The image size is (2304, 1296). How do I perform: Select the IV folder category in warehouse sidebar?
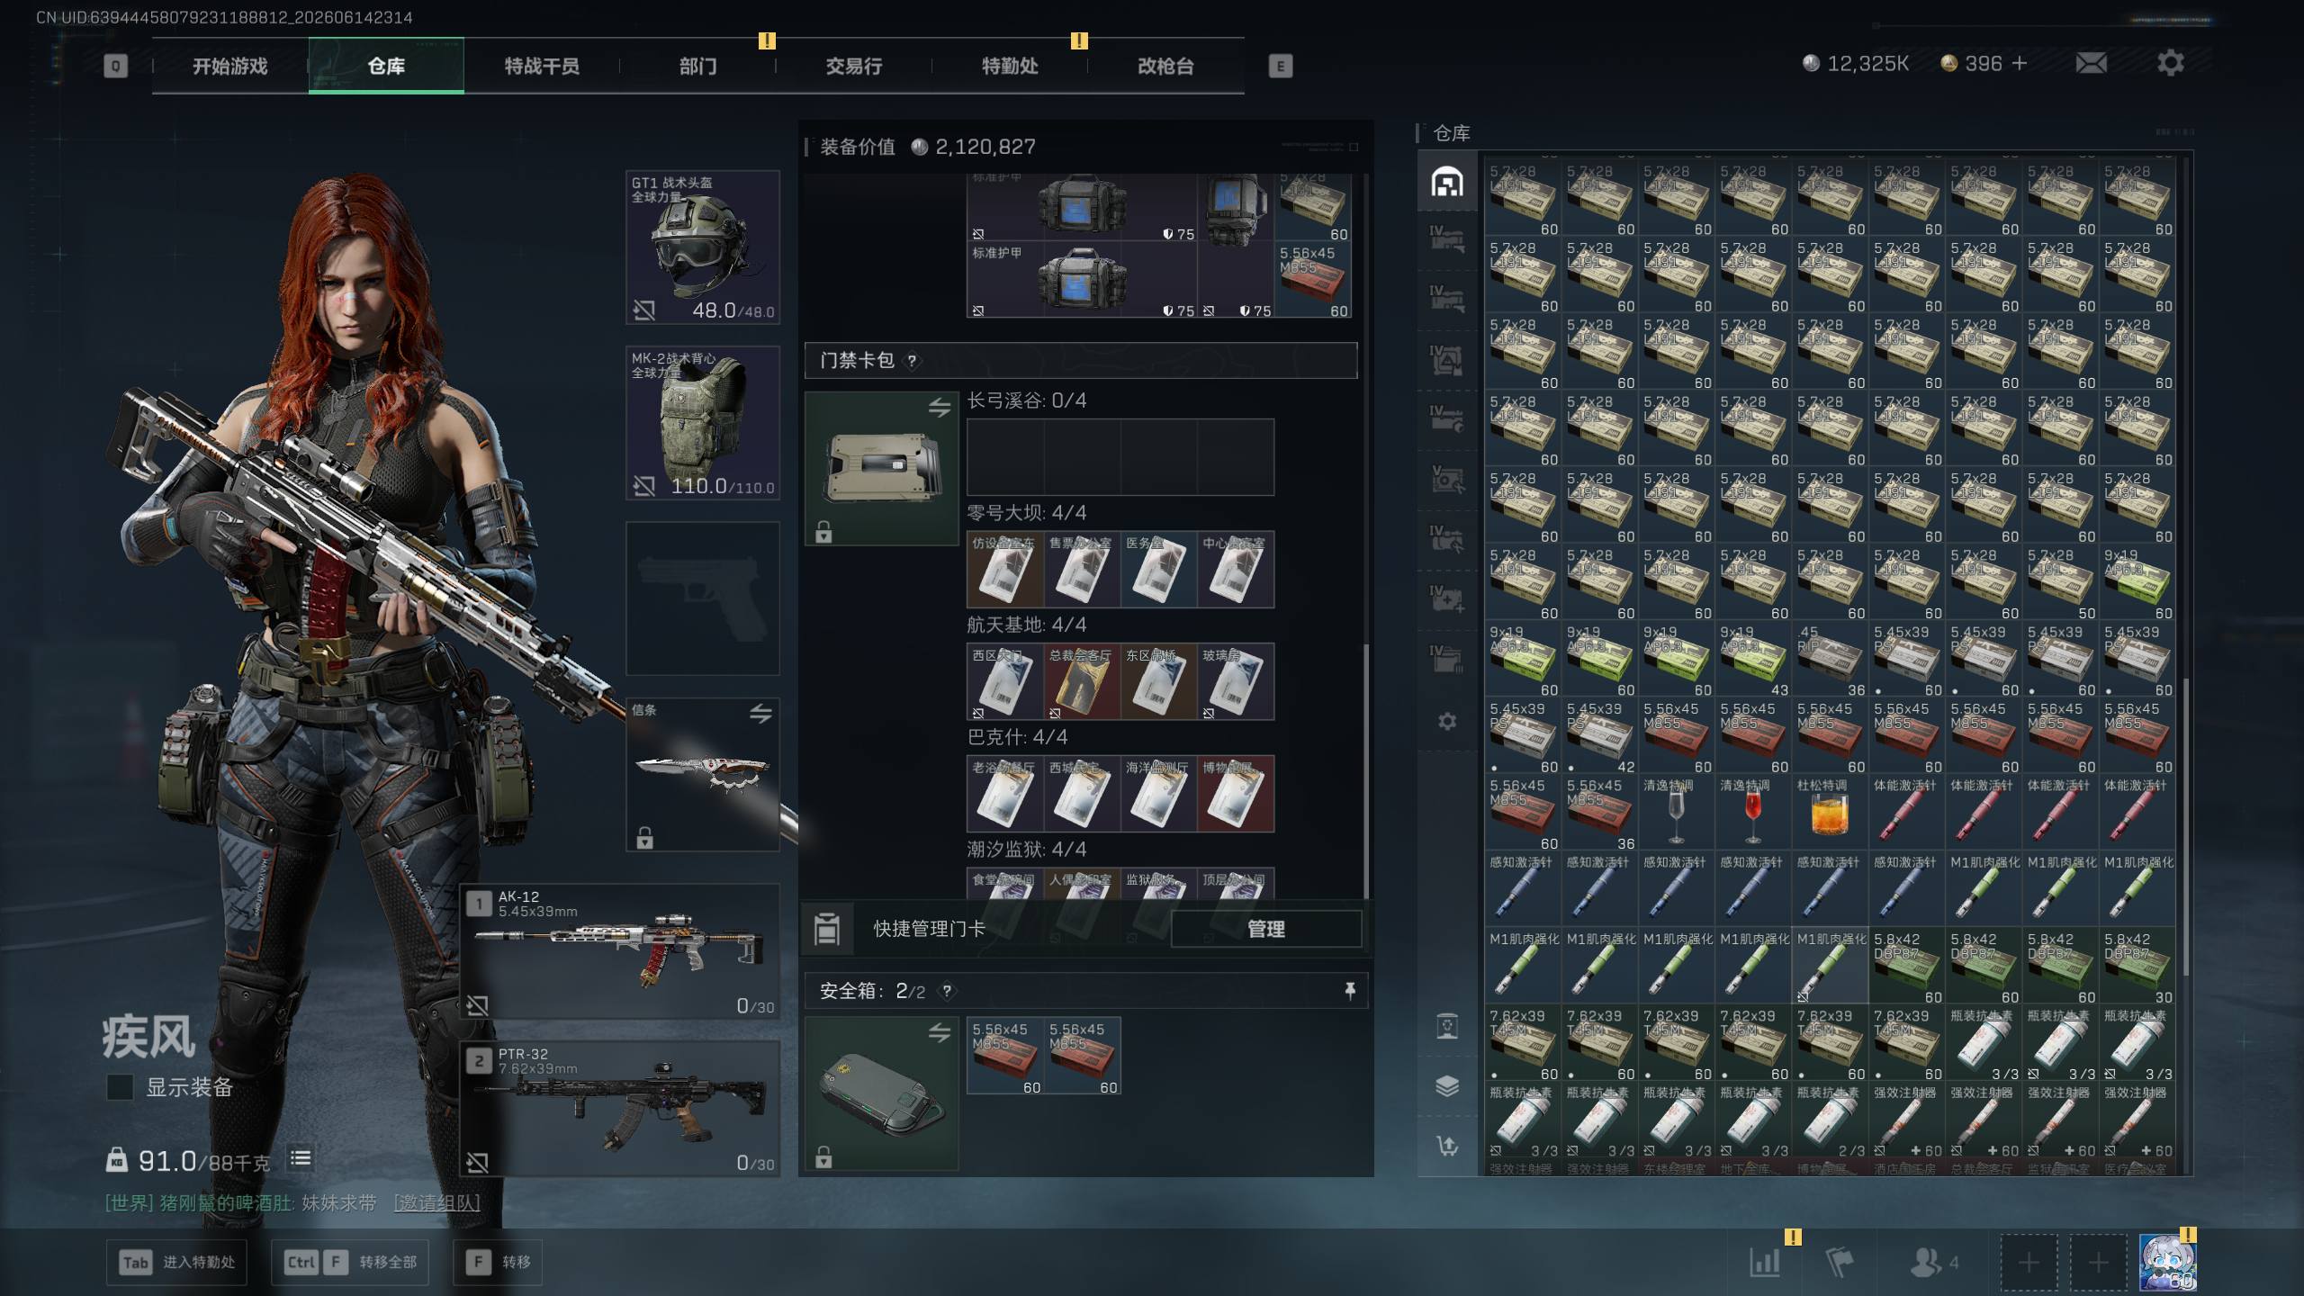1447,658
